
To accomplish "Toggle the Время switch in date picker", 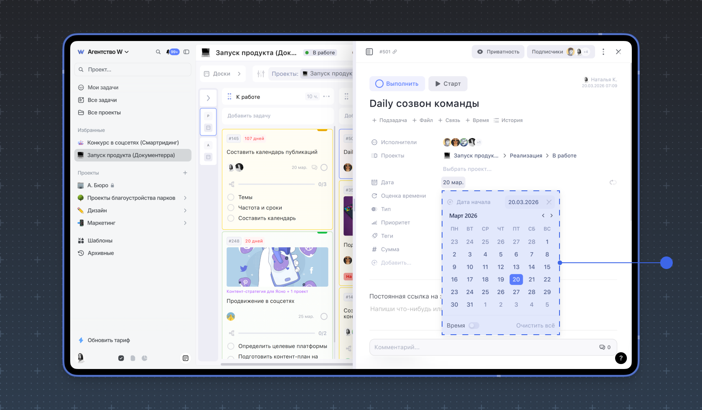I will [473, 325].
